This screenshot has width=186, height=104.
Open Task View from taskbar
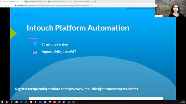pos(12,102)
